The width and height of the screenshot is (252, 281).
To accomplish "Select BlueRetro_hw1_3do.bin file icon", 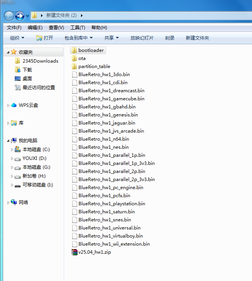I will 75,75.
